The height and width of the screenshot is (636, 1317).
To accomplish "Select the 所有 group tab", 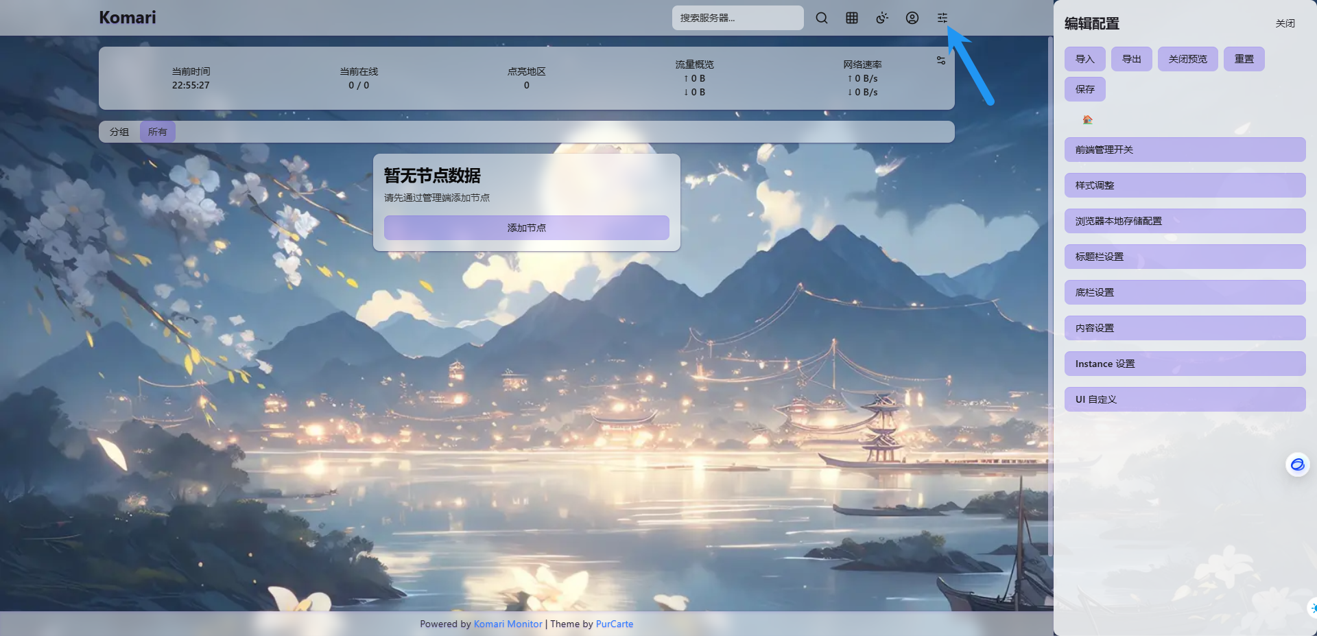I will click(x=157, y=132).
